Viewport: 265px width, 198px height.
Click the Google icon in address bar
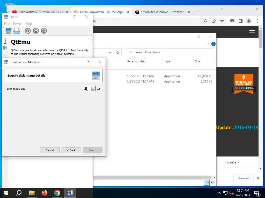coord(205,21)
